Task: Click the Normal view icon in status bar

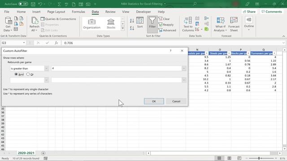Action: tap(219, 158)
